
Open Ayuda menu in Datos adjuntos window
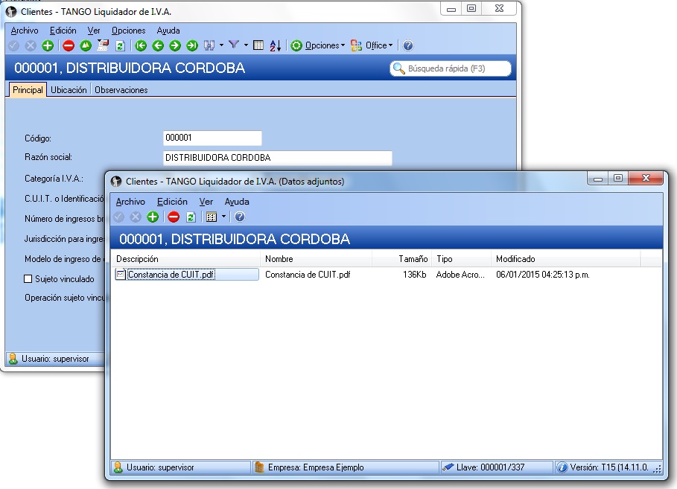(x=237, y=202)
